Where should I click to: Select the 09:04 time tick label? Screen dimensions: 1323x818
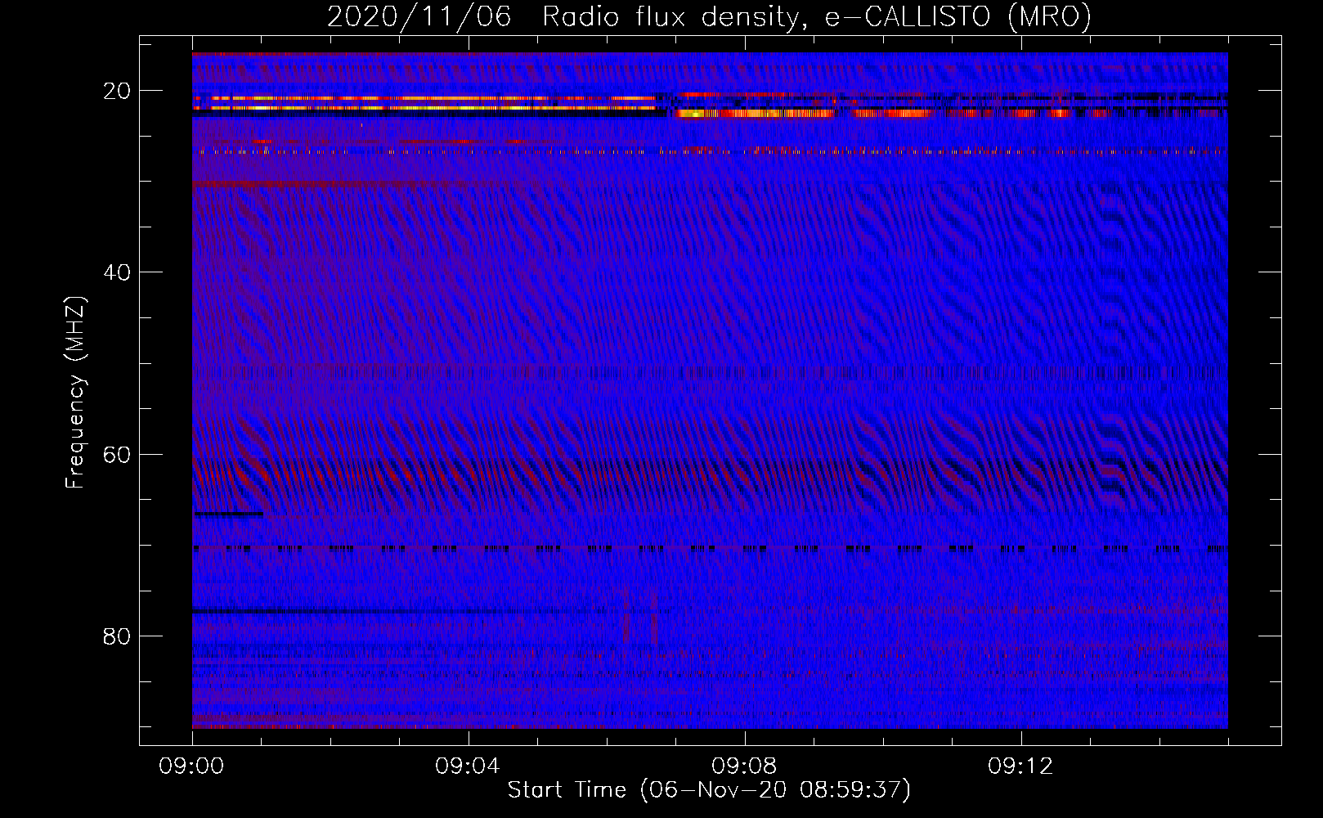[x=469, y=766]
